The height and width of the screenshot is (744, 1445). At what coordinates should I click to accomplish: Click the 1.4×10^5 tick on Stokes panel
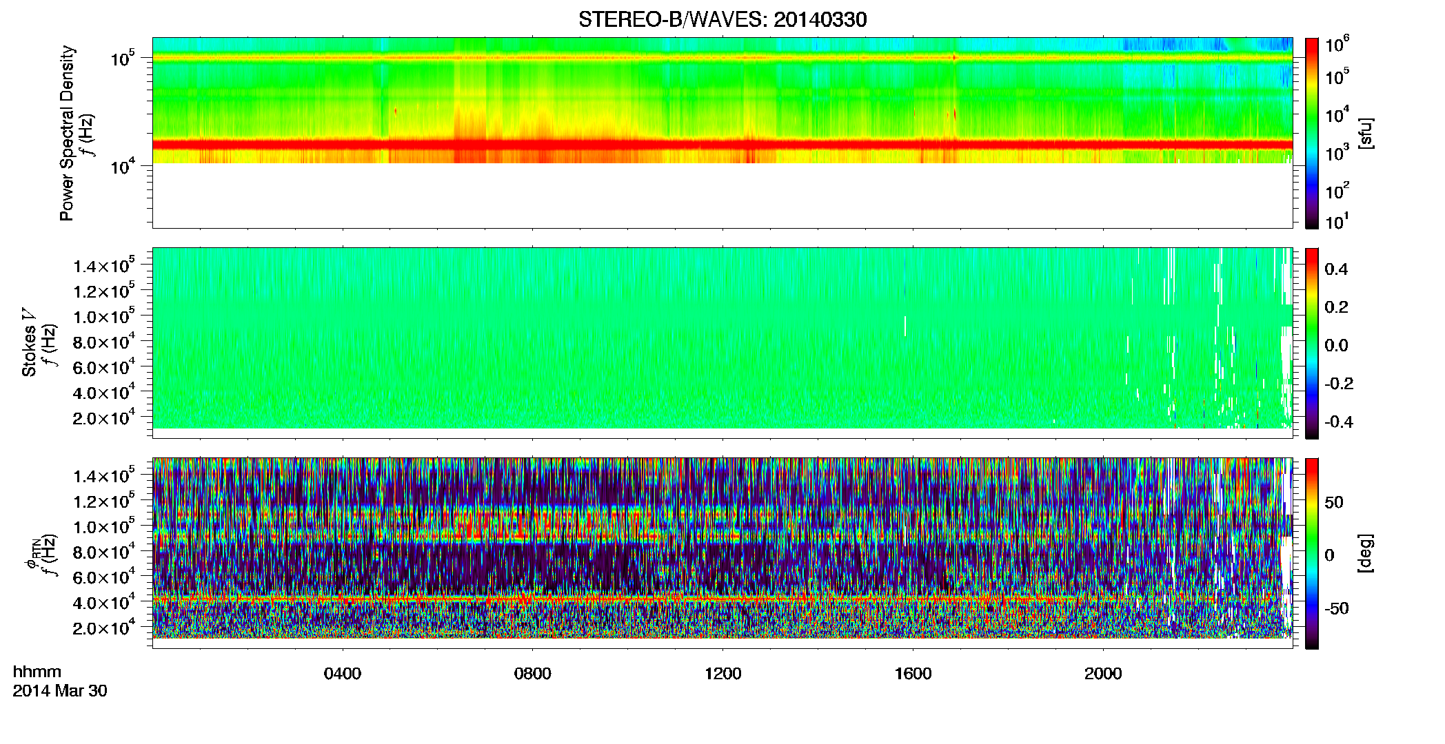coord(105,266)
